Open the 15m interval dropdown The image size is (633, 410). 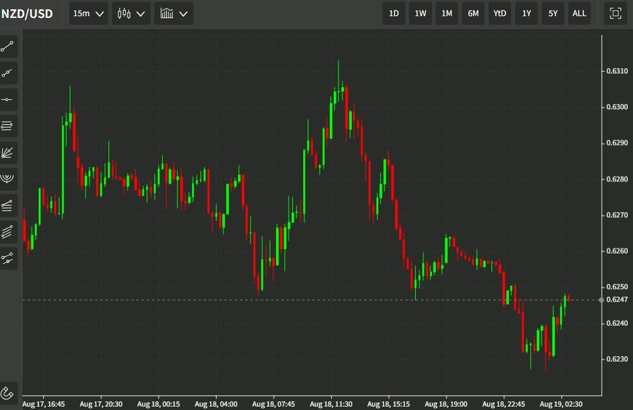[88, 13]
